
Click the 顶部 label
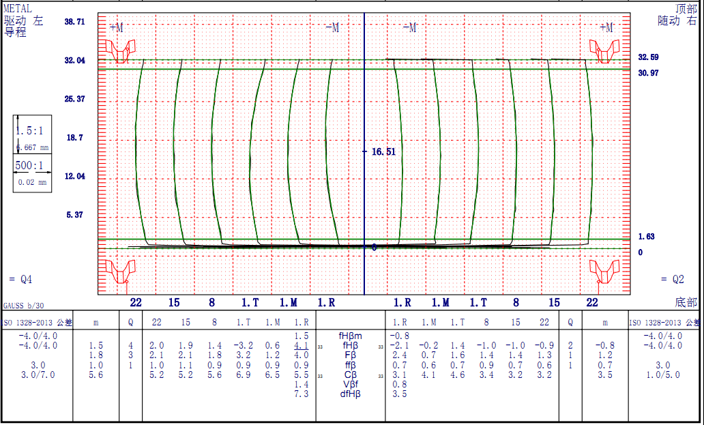point(687,8)
